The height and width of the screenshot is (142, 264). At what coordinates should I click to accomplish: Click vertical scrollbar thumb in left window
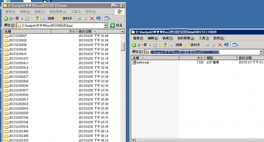click(x=122, y=47)
